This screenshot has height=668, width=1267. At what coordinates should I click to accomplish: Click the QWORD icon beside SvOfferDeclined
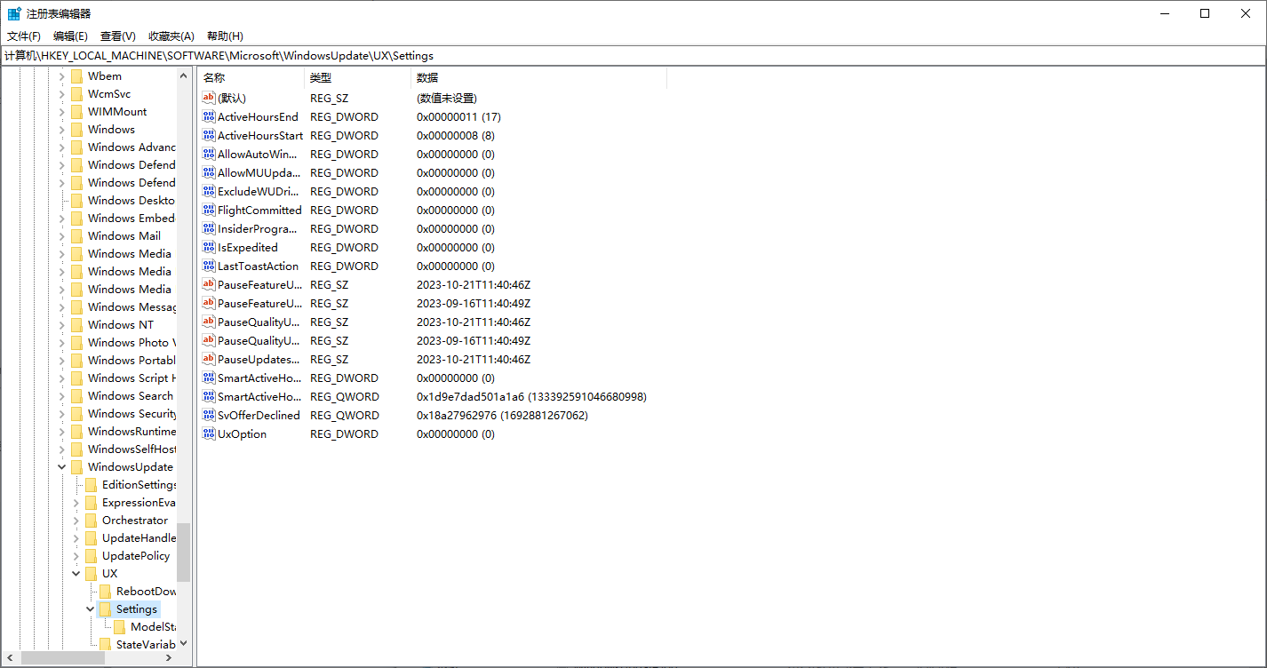click(209, 415)
